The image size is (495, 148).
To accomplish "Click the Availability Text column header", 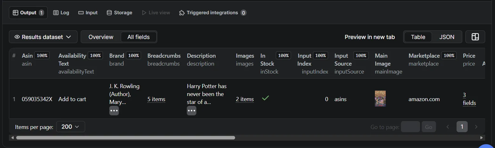I will [80, 63].
